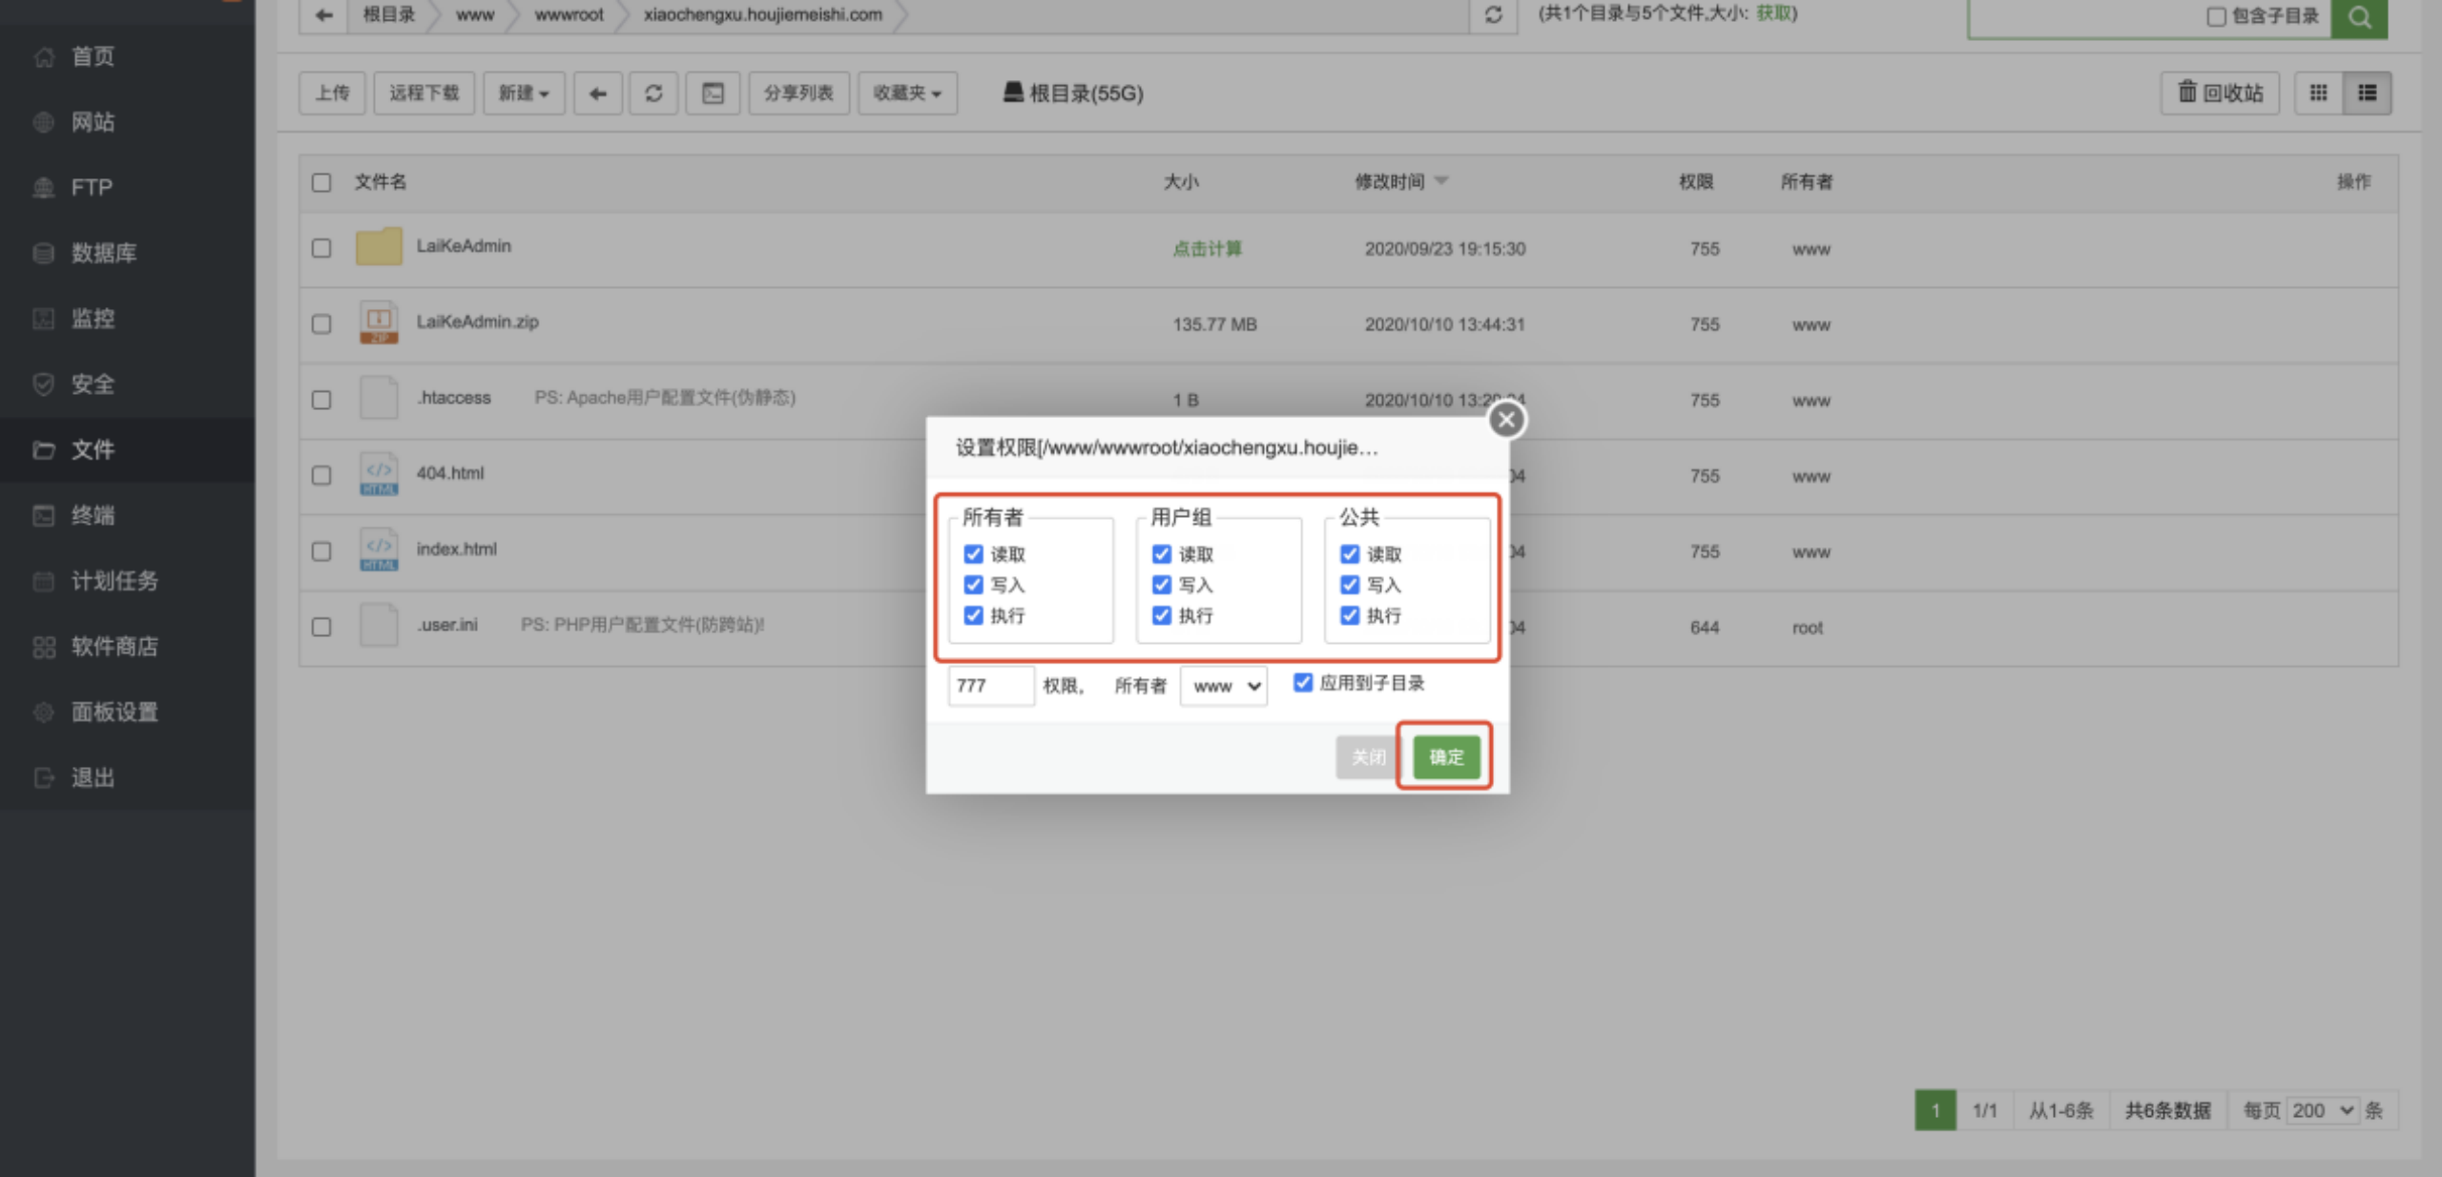This screenshot has width=2442, height=1177.
Task: Click the 计划任务 calendar icon in sidebar
Action: (x=44, y=581)
